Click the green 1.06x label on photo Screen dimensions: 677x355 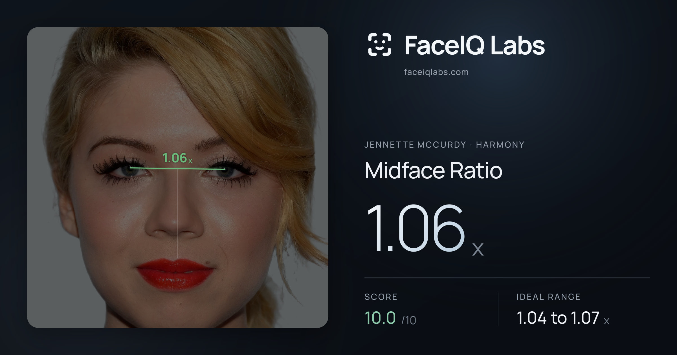[x=178, y=158]
